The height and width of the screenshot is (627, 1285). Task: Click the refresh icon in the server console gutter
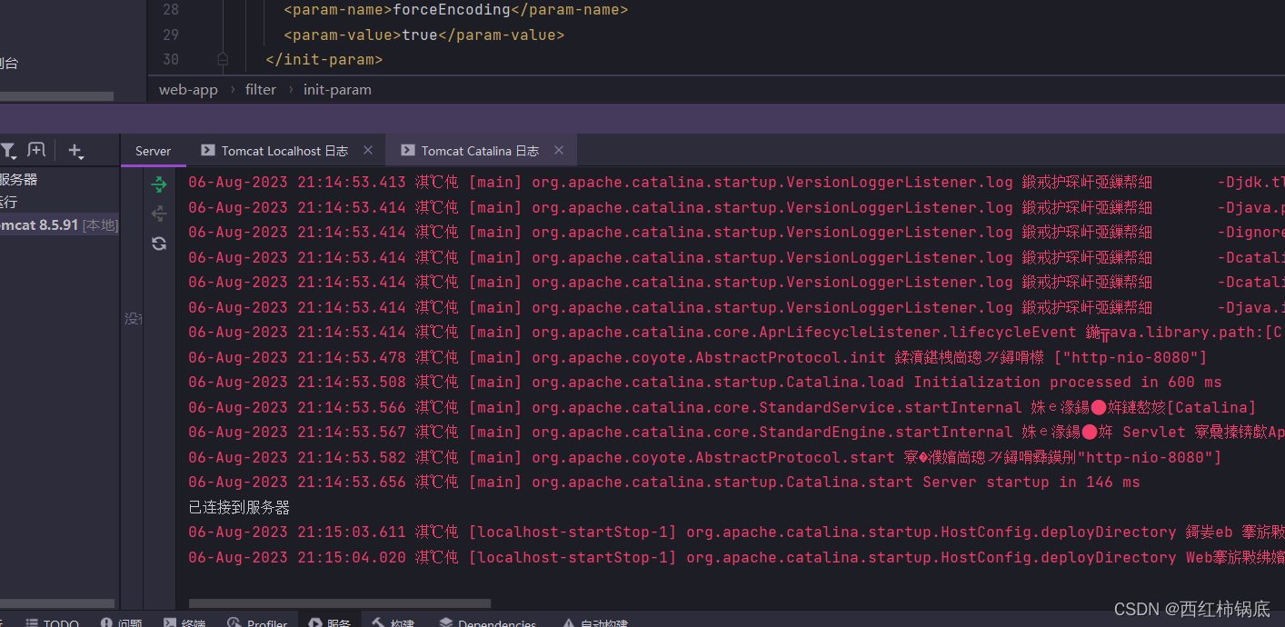pos(159,244)
